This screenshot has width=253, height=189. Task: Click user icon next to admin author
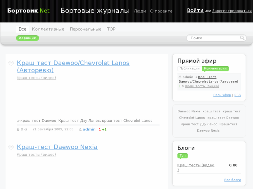pos(80,129)
